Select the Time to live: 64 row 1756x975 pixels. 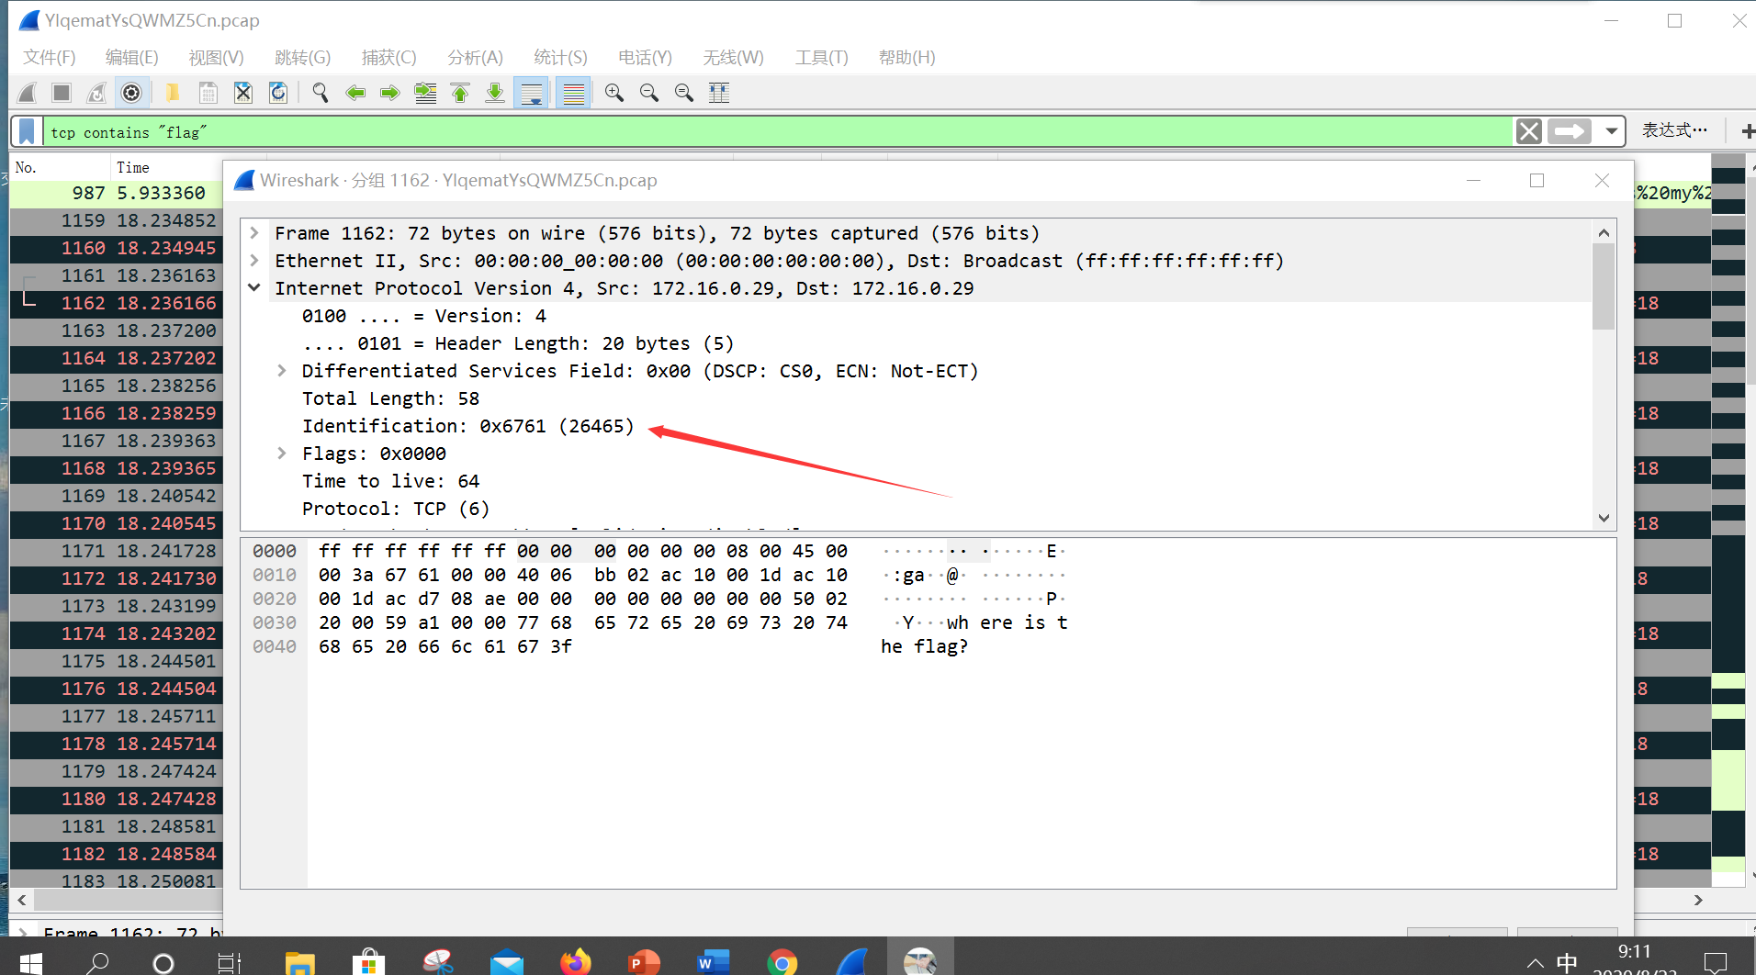click(x=916, y=481)
